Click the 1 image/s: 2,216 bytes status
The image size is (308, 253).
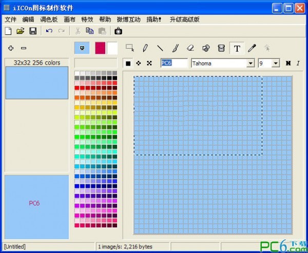click(125, 246)
